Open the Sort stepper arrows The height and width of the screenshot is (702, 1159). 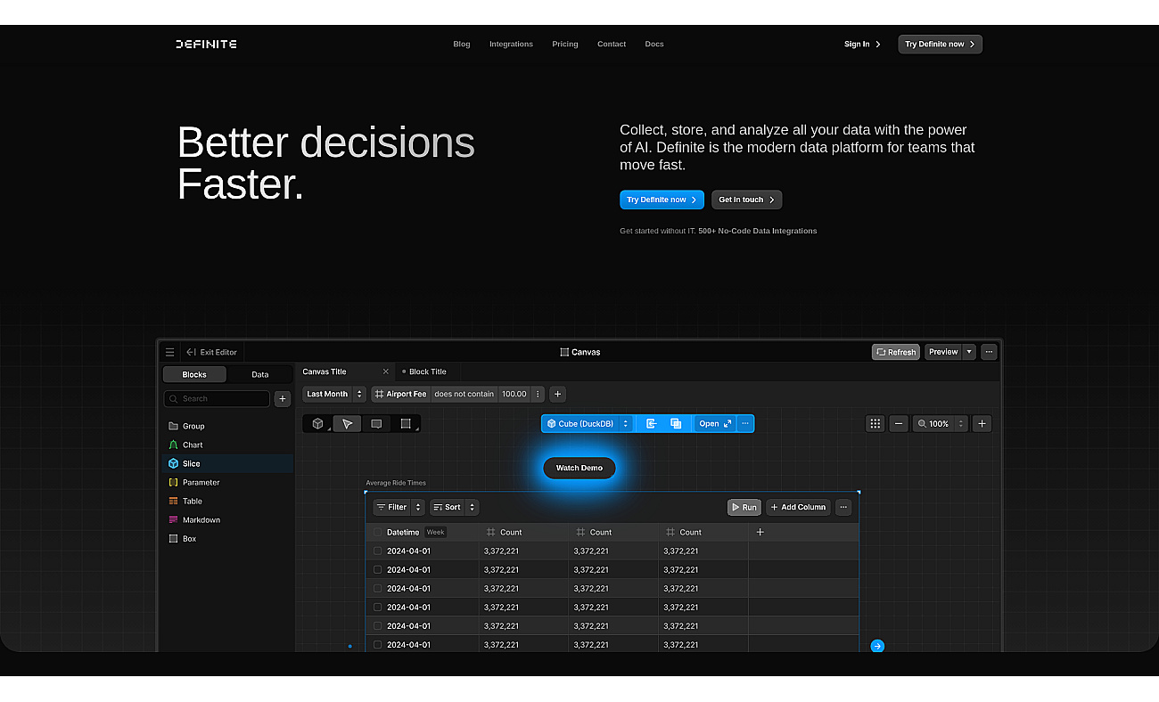(472, 507)
